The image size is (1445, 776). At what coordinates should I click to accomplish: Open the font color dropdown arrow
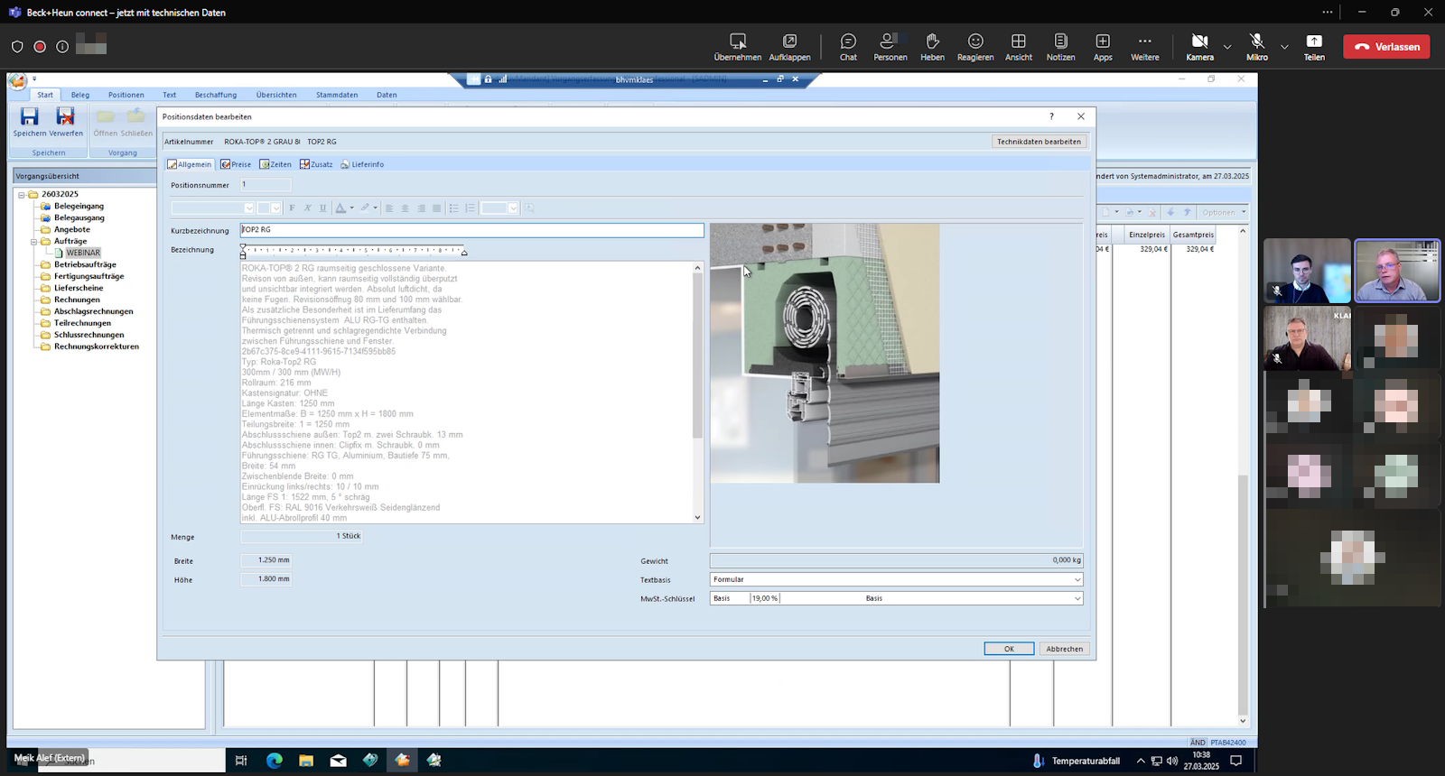[x=351, y=208]
